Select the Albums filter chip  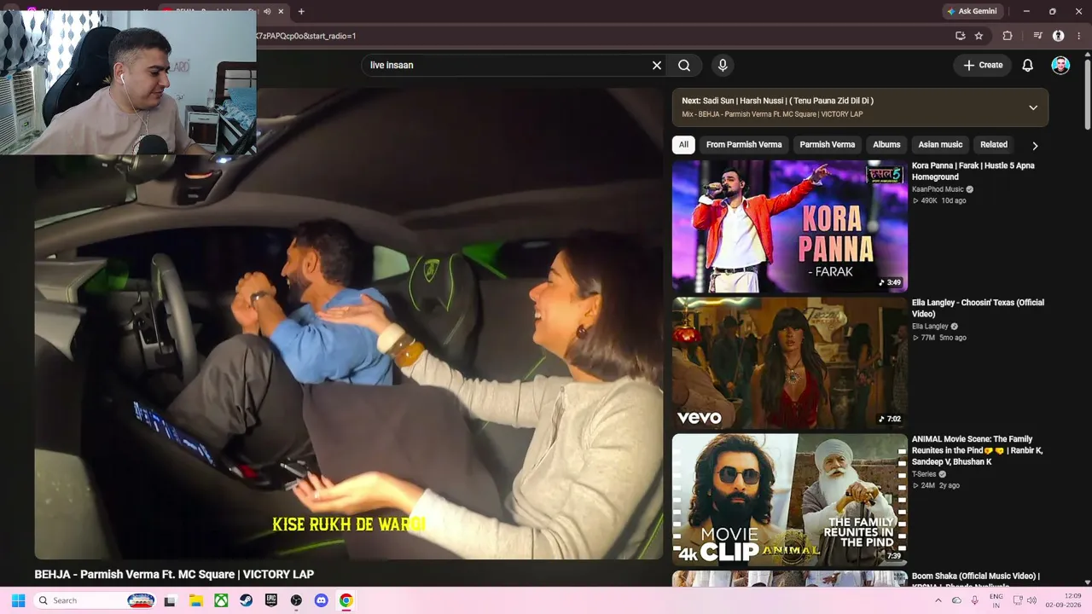click(886, 145)
